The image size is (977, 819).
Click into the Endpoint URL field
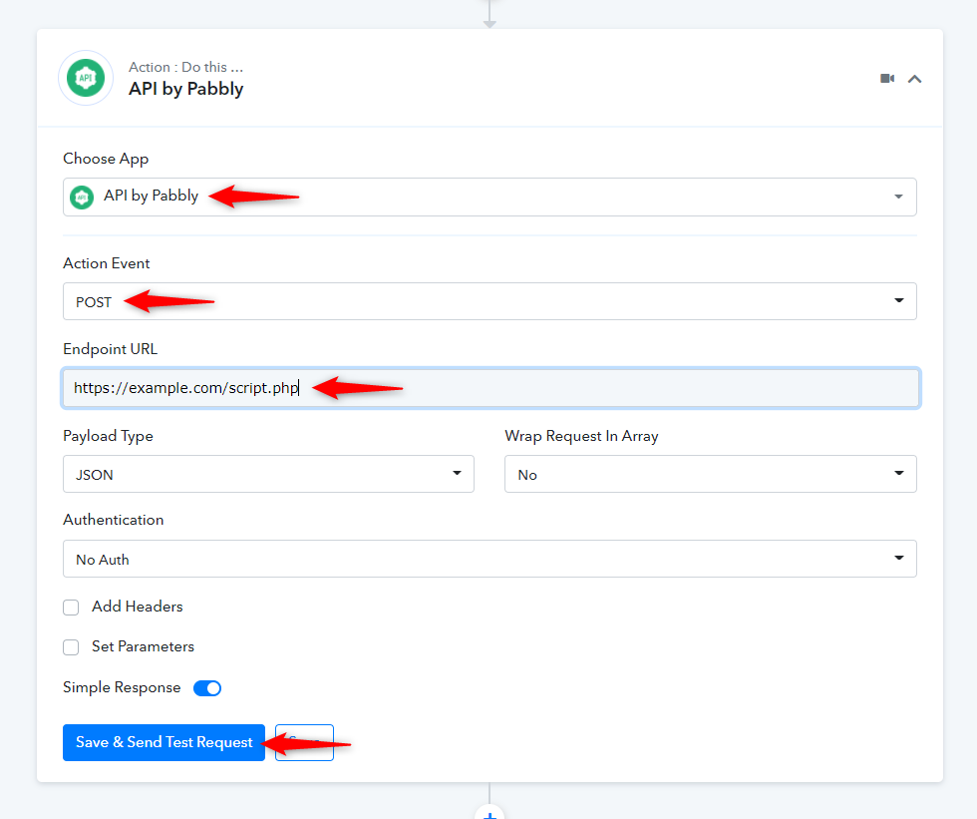coord(490,388)
